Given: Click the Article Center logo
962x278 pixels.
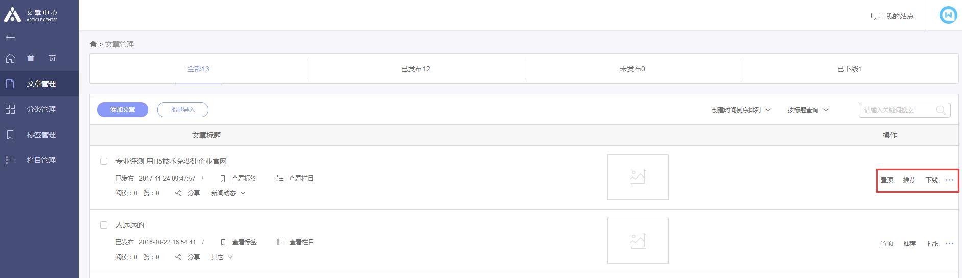Looking at the screenshot, I should coord(31,15).
